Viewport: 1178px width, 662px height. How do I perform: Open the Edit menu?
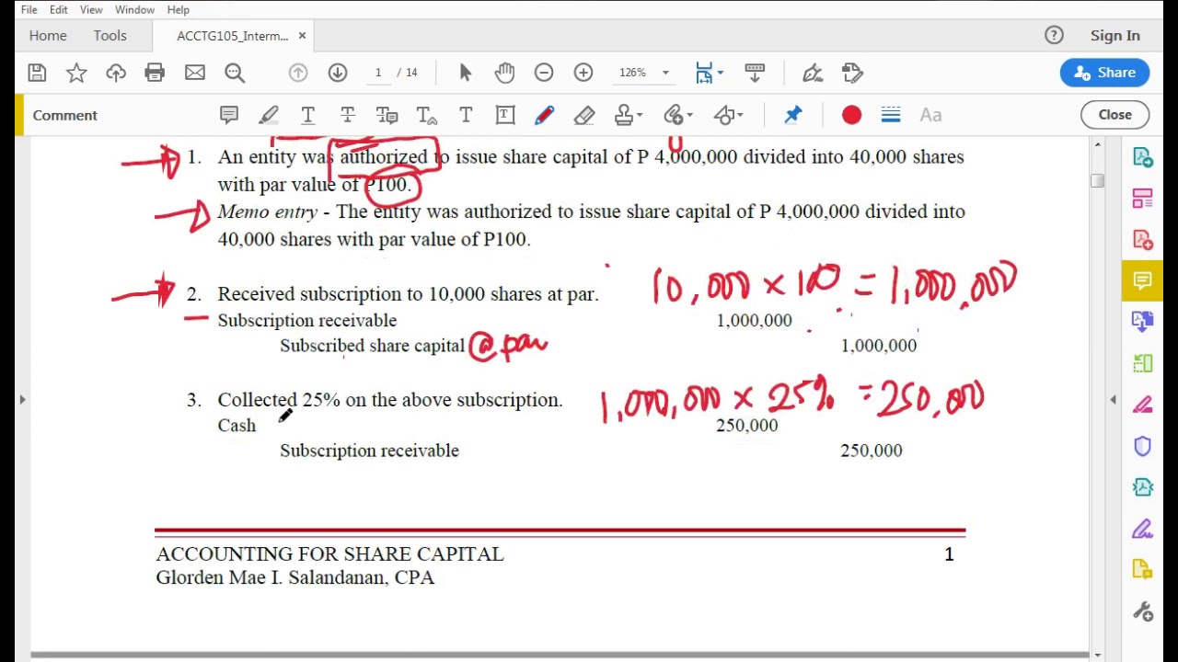59,10
